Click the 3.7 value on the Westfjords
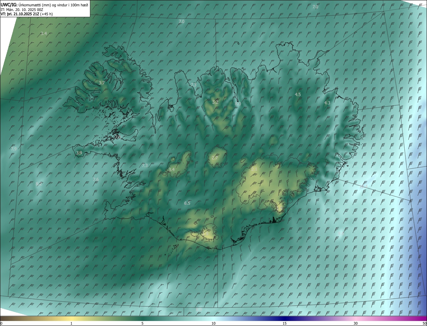Viewport: 427px width, 326px height. [x=102, y=83]
